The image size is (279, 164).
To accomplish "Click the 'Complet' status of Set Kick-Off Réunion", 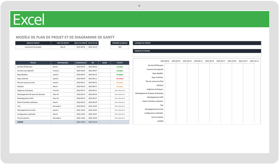I will coord(120,67).
